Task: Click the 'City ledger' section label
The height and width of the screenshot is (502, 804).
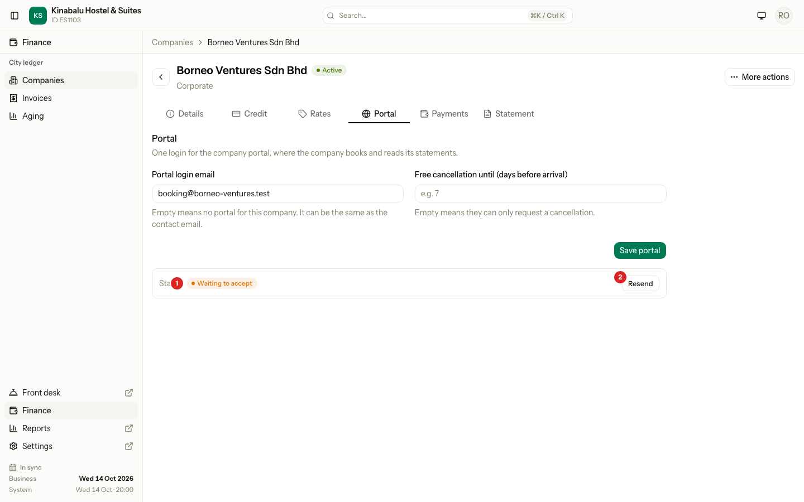Action: [26, 62]
